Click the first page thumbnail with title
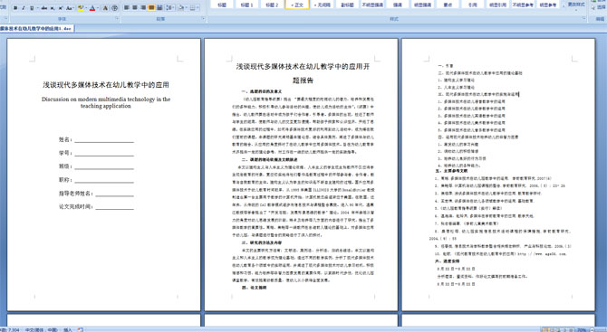Screen dimensions: 607x332 (104, 175)
